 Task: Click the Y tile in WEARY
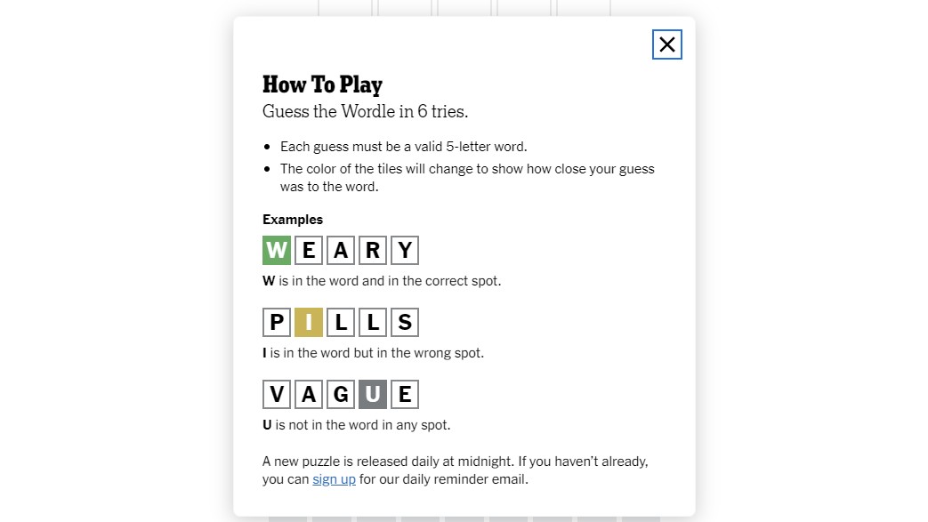click(405, 251)
